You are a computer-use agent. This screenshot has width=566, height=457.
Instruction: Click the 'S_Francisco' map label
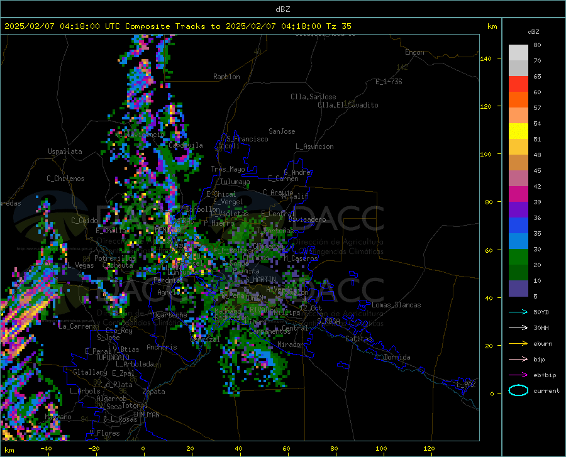pos(247,139)
